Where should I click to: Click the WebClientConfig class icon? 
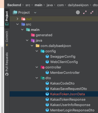tap(47, 62)
